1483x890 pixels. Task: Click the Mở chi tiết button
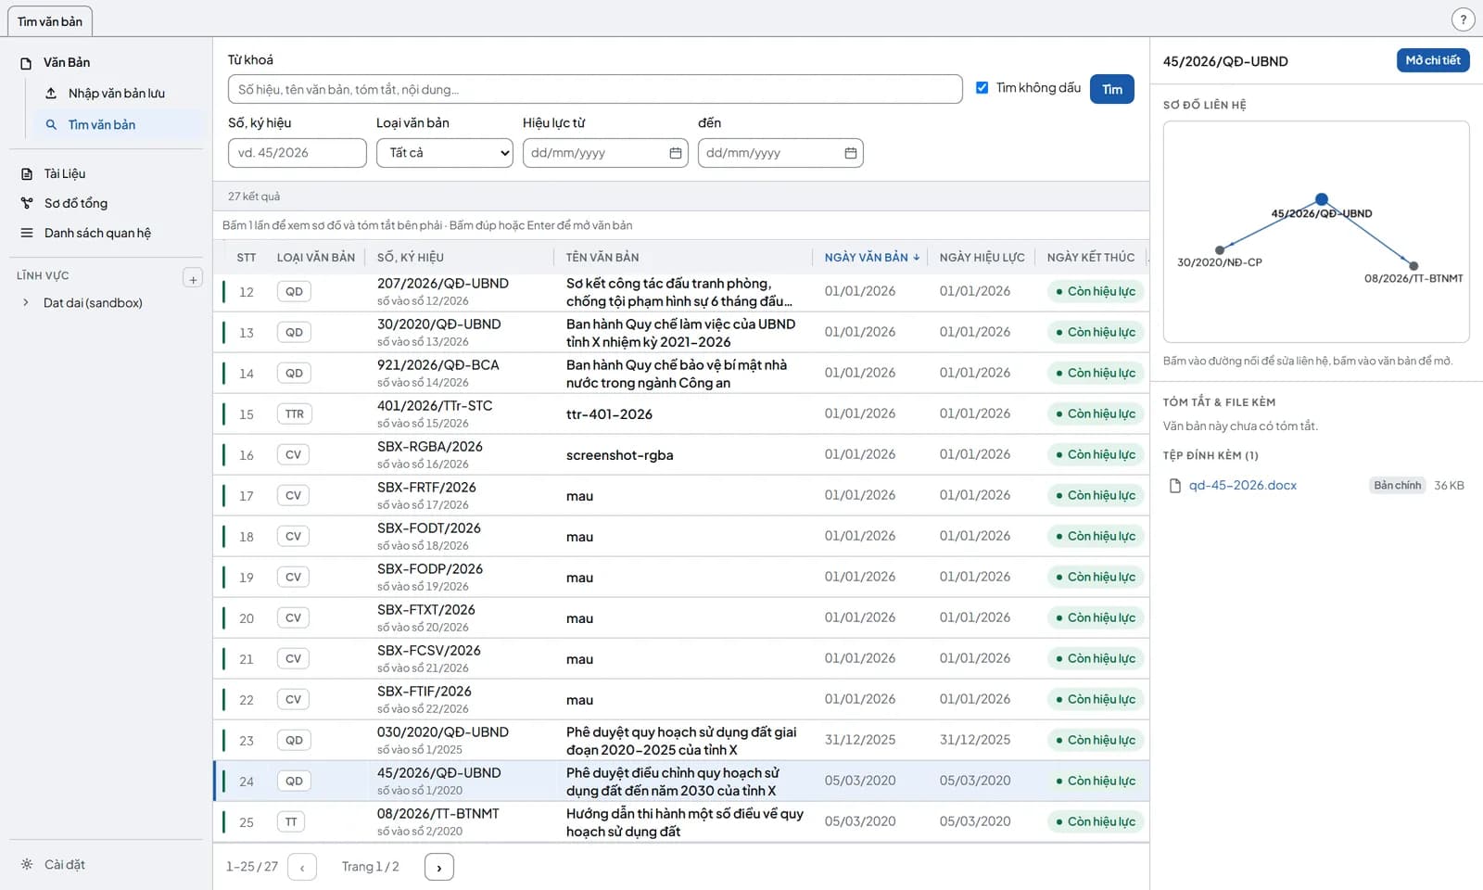point(1433,60)
